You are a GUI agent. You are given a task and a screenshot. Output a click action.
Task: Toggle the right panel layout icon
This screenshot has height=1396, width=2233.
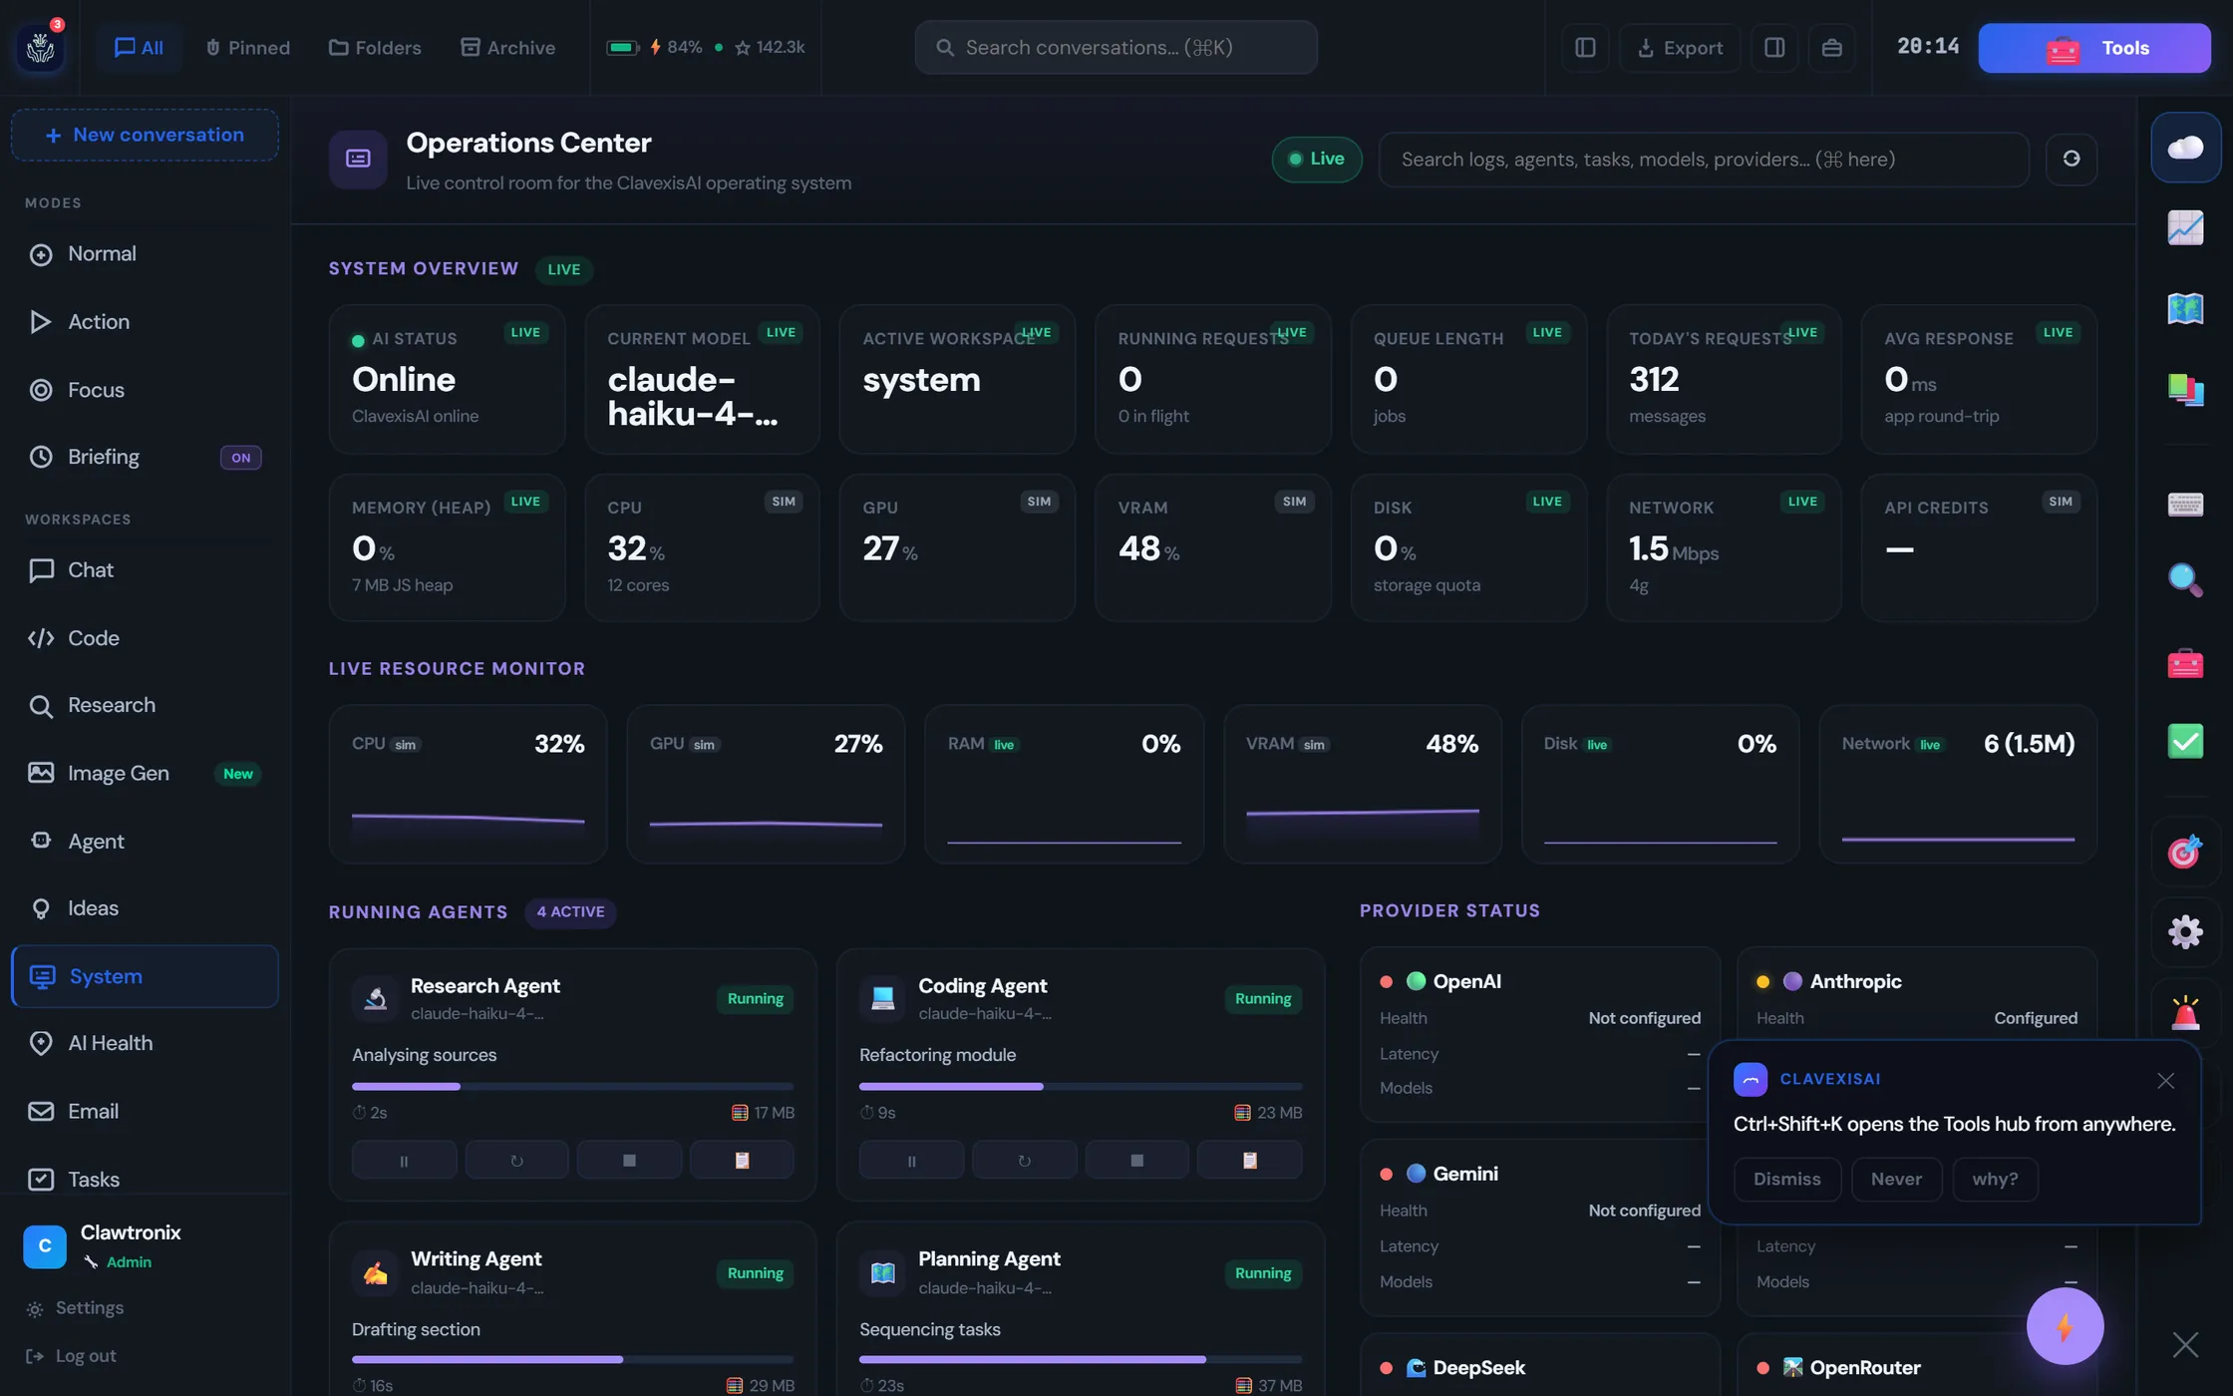click(x=1774, y=47)
